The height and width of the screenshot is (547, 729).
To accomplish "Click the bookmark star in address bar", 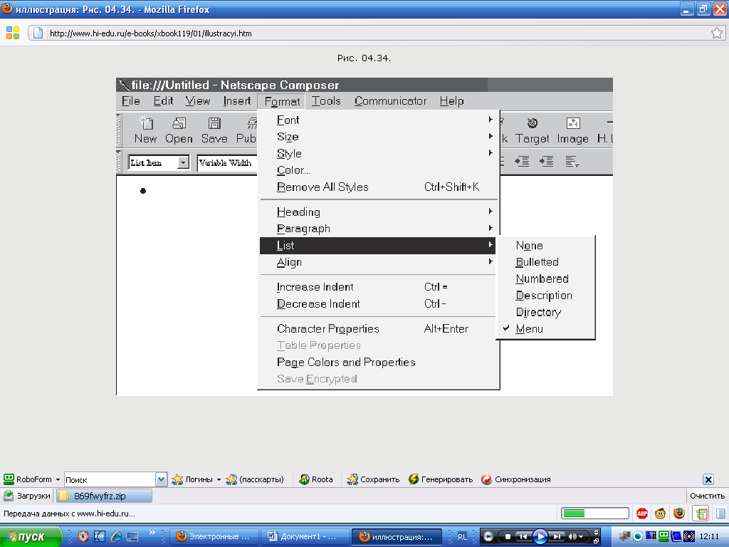I will click(716, 33).
